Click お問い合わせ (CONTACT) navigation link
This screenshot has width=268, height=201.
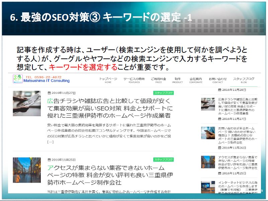click(217, 80)
